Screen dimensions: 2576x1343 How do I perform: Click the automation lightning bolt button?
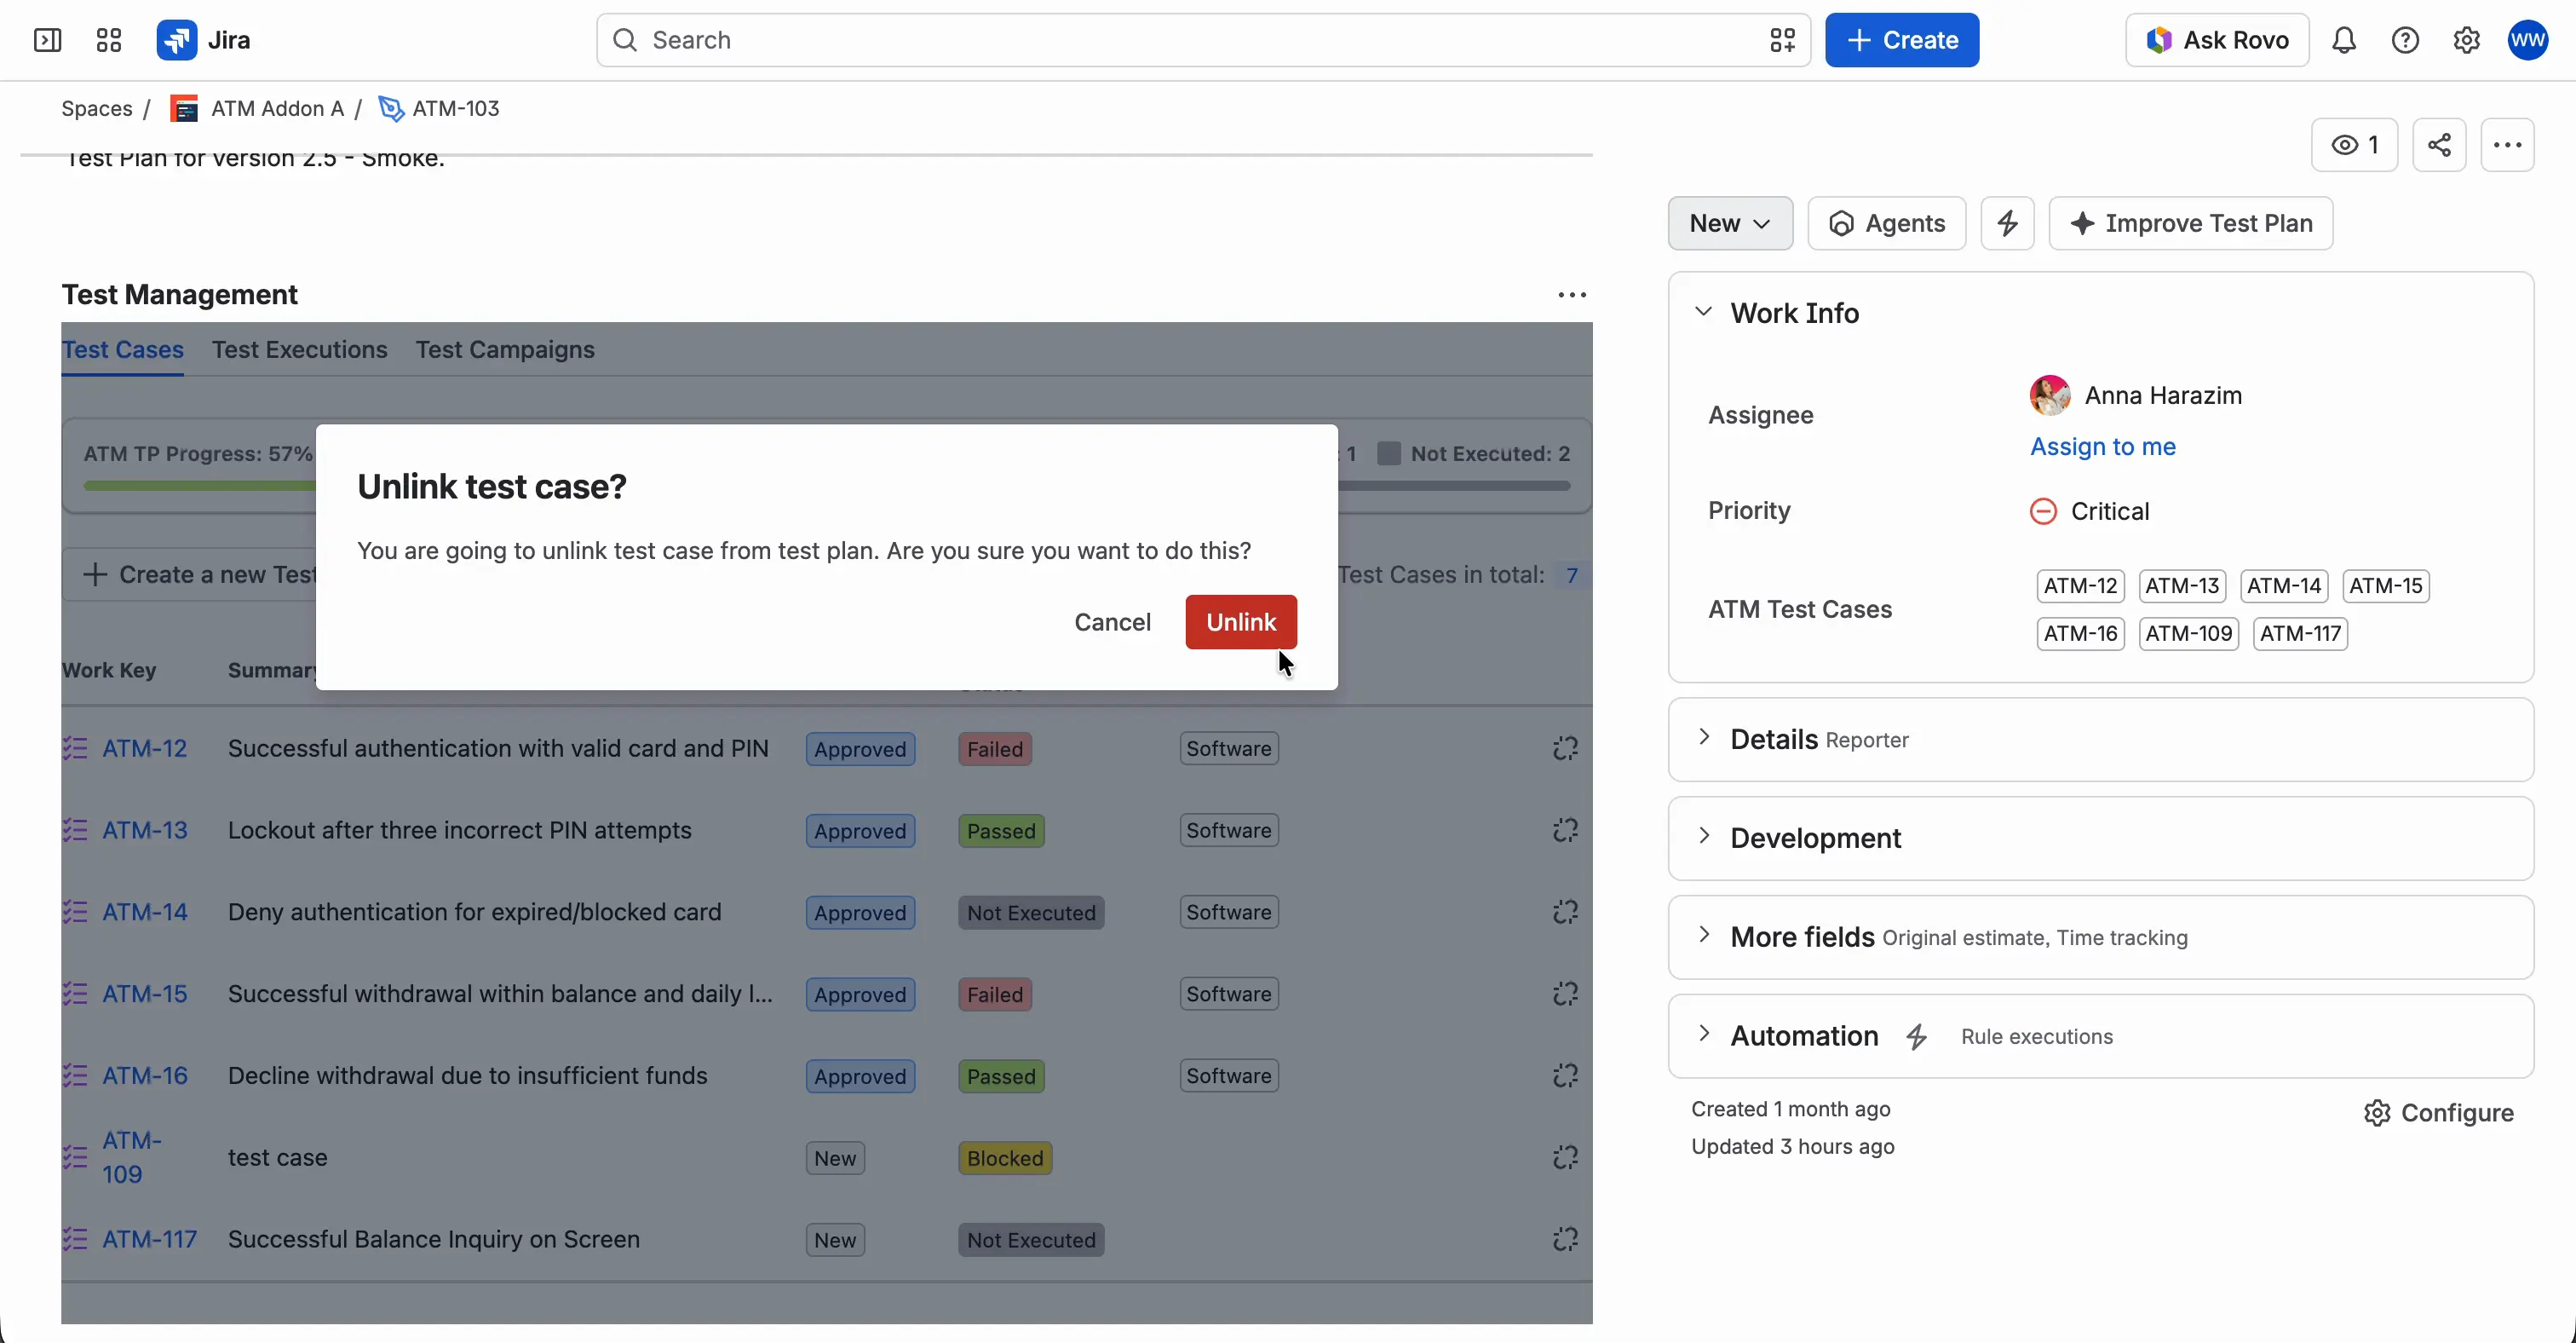(x=2007, y=223)
